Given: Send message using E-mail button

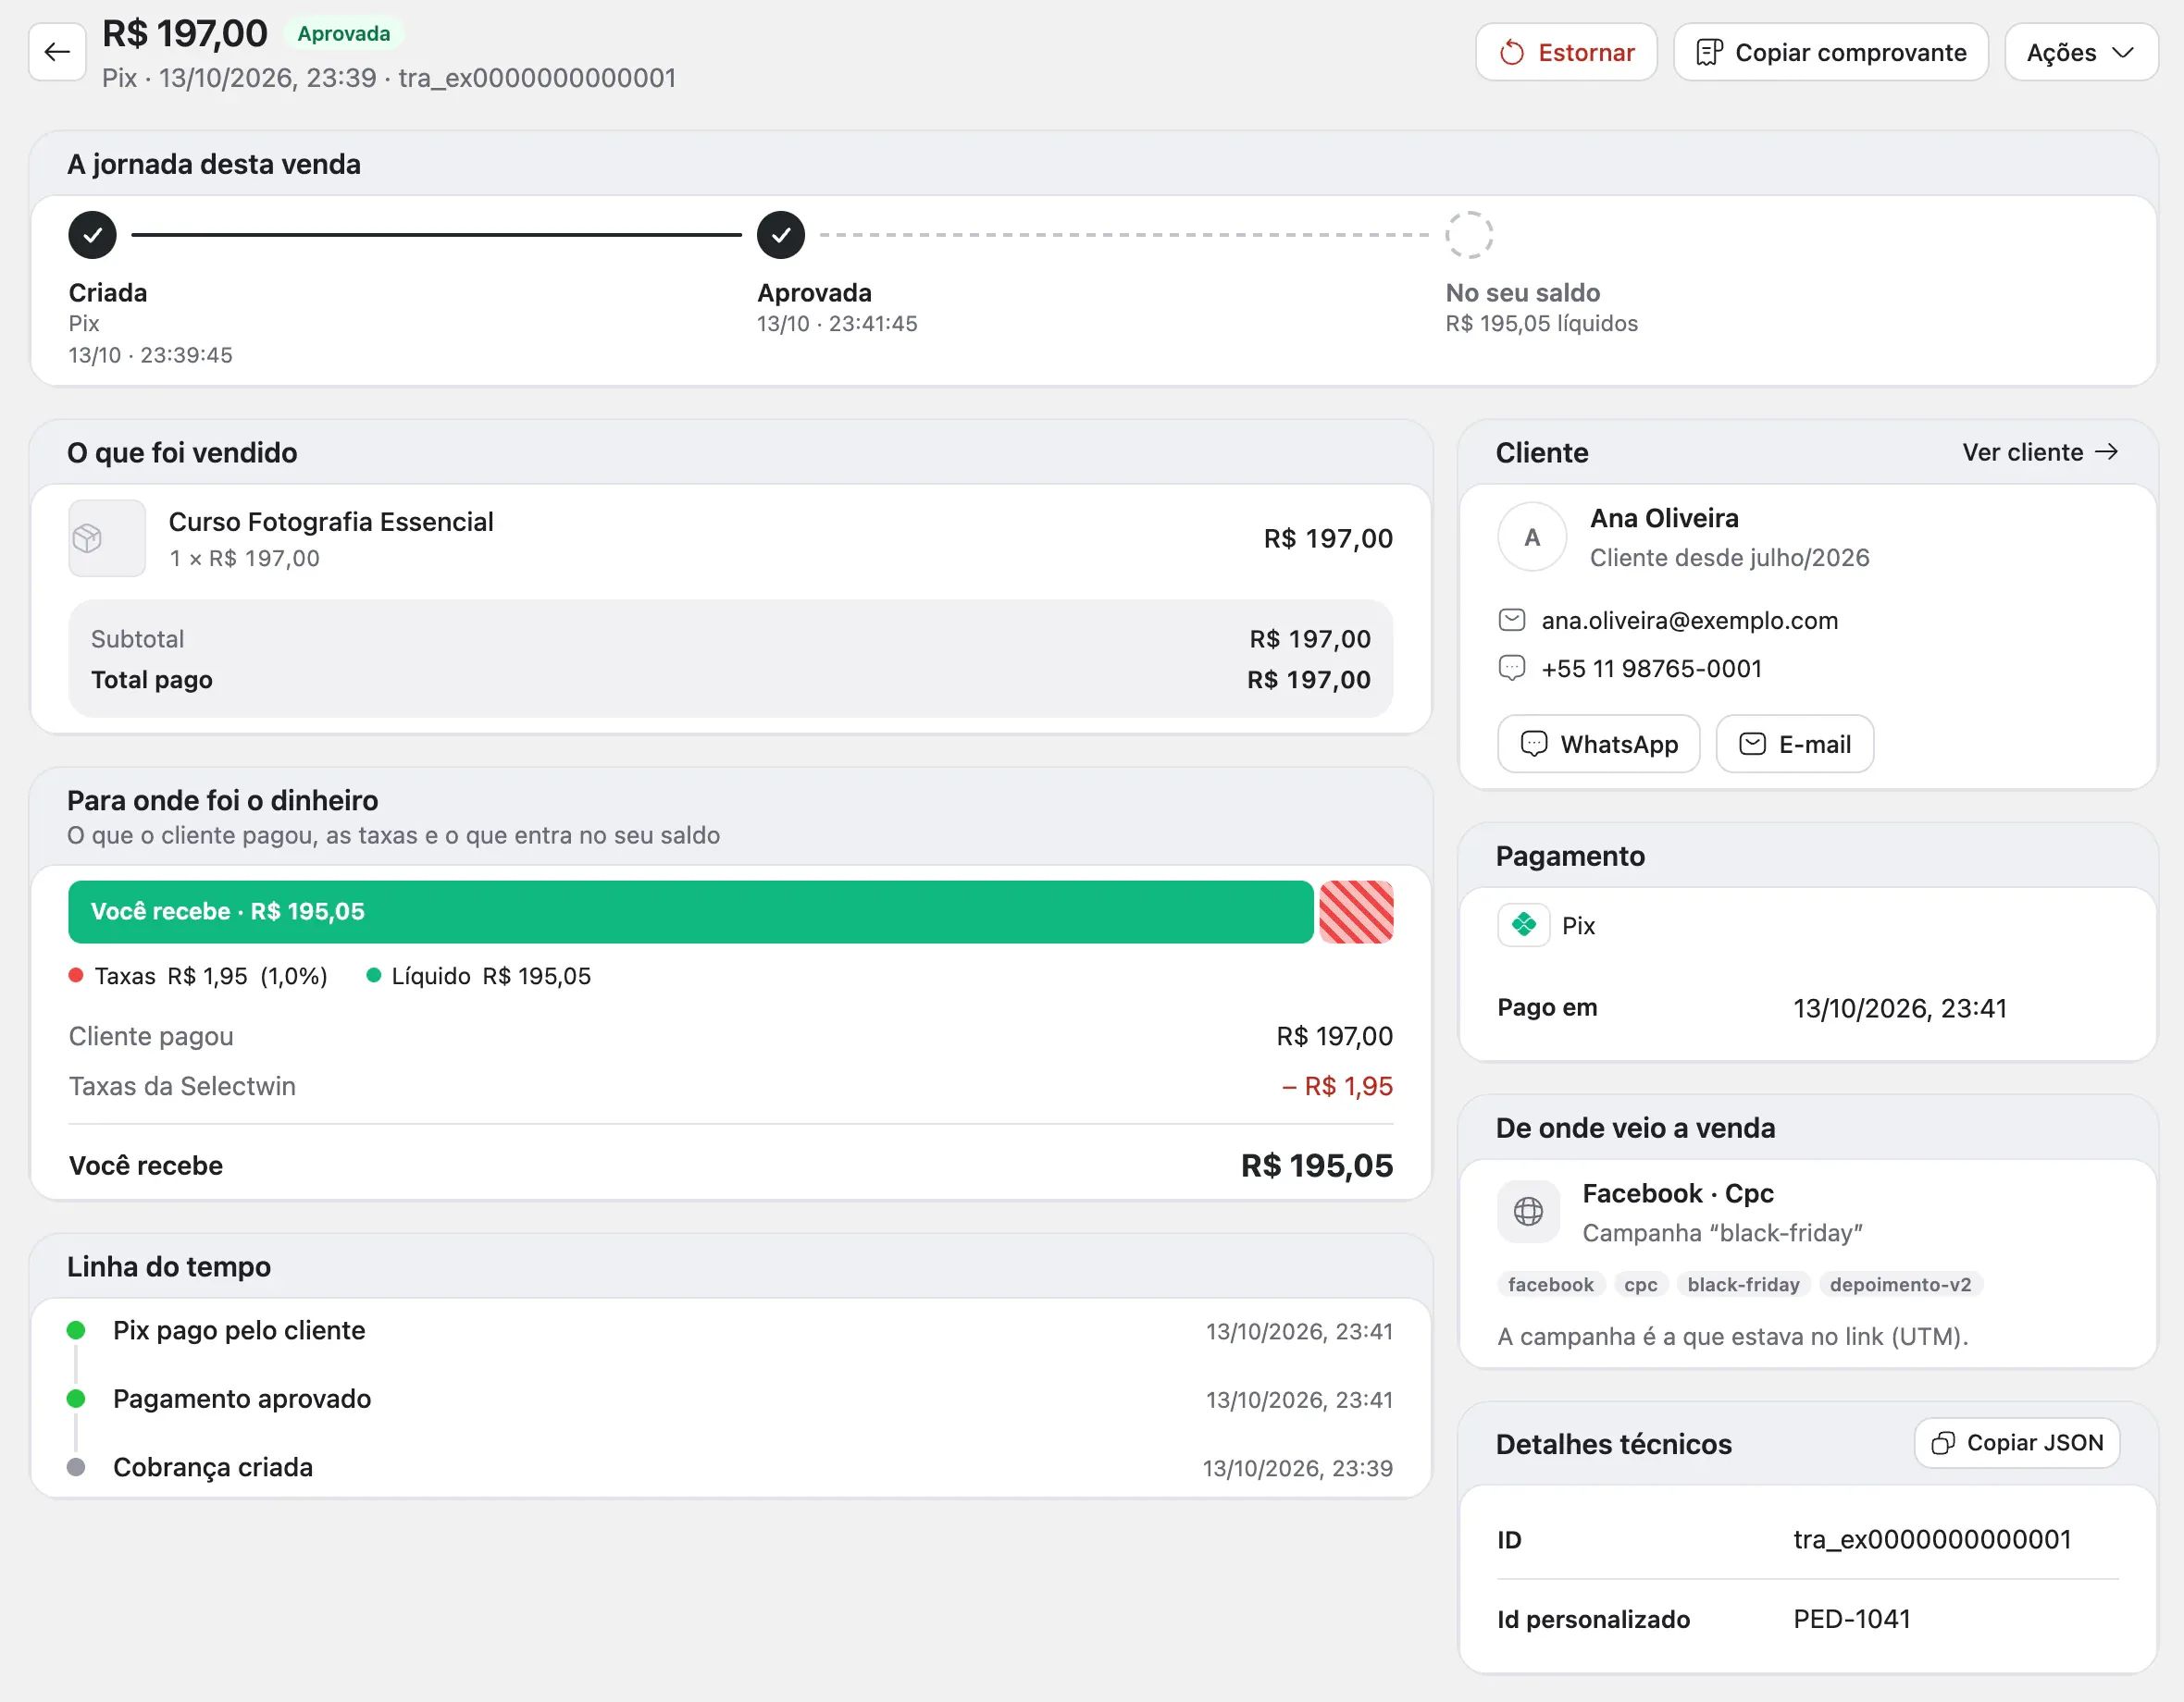Looking at the screenshot, I should (1794, 744).
